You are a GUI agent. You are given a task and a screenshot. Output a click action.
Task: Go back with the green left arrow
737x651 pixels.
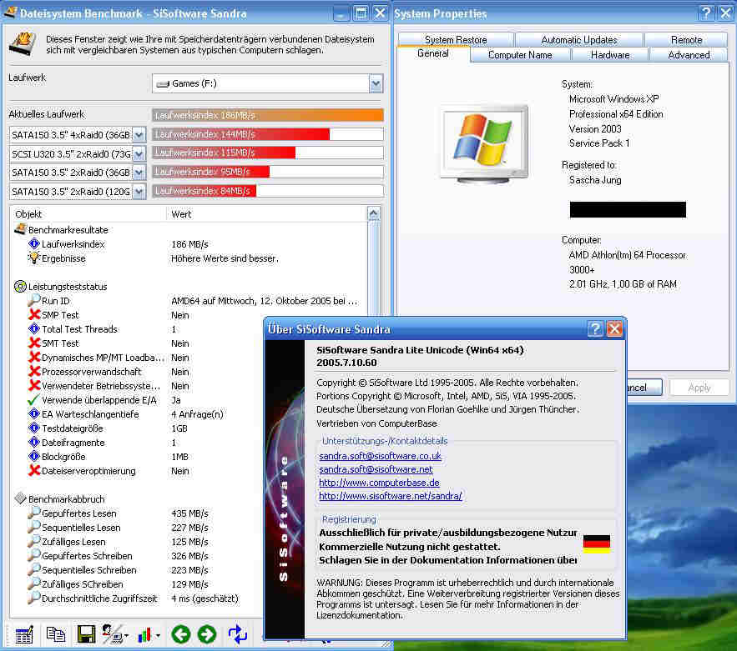tap(180, 634)
